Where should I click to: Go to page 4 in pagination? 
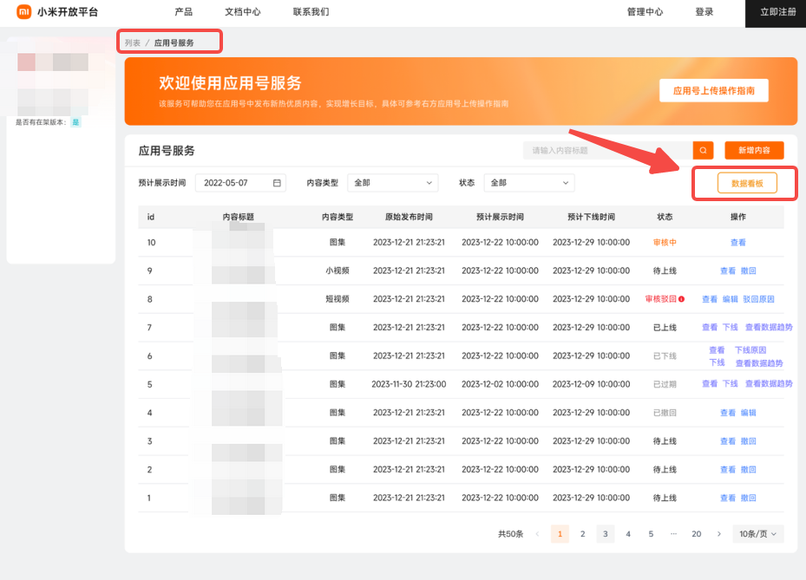628,534
